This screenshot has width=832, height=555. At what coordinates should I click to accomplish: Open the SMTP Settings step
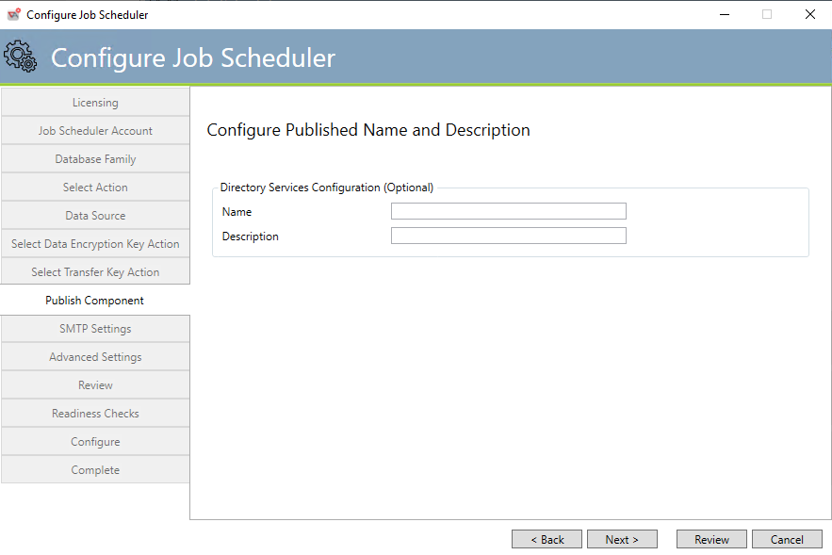click(95, 328)
